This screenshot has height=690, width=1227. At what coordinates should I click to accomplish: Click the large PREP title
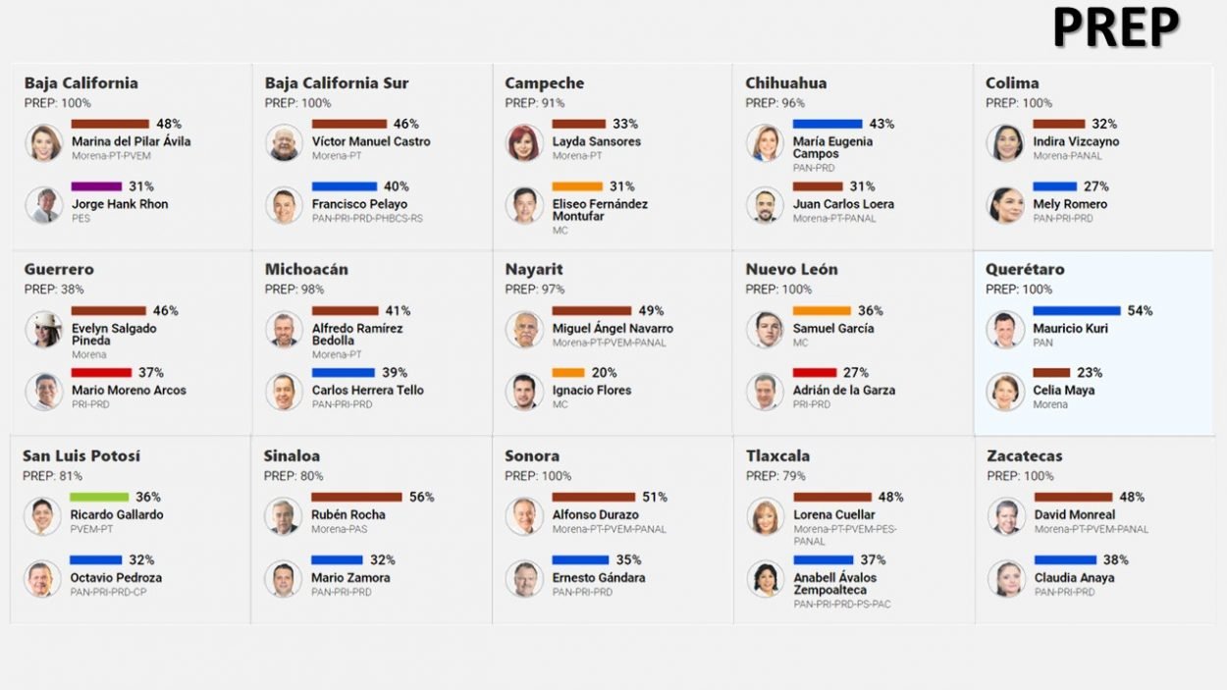(1115, 27)
